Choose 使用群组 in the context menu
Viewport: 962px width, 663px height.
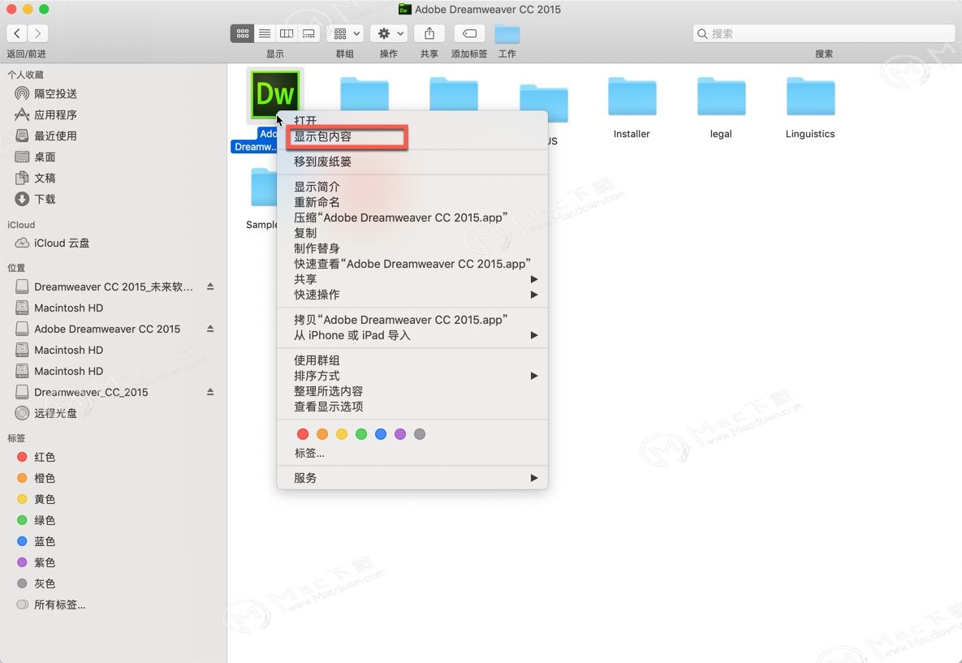click(x=412, y=360)
